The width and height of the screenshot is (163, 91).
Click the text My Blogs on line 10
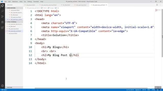tap(54, 47)
